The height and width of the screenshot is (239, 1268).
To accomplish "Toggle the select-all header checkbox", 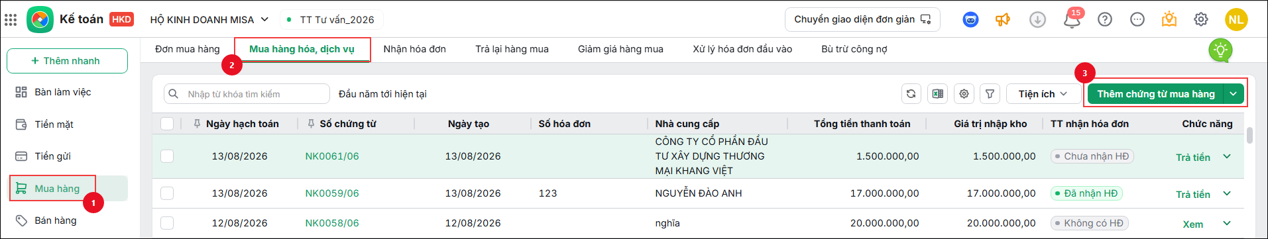I will (x=167, y=124).
